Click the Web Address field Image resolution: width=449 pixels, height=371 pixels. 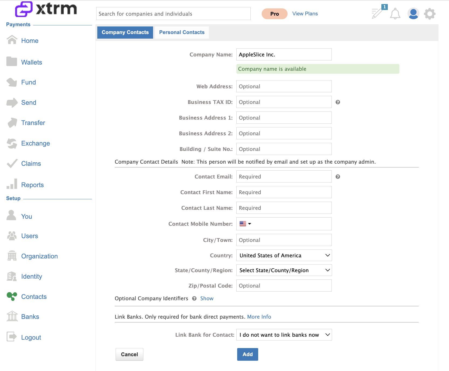point(284,86)
